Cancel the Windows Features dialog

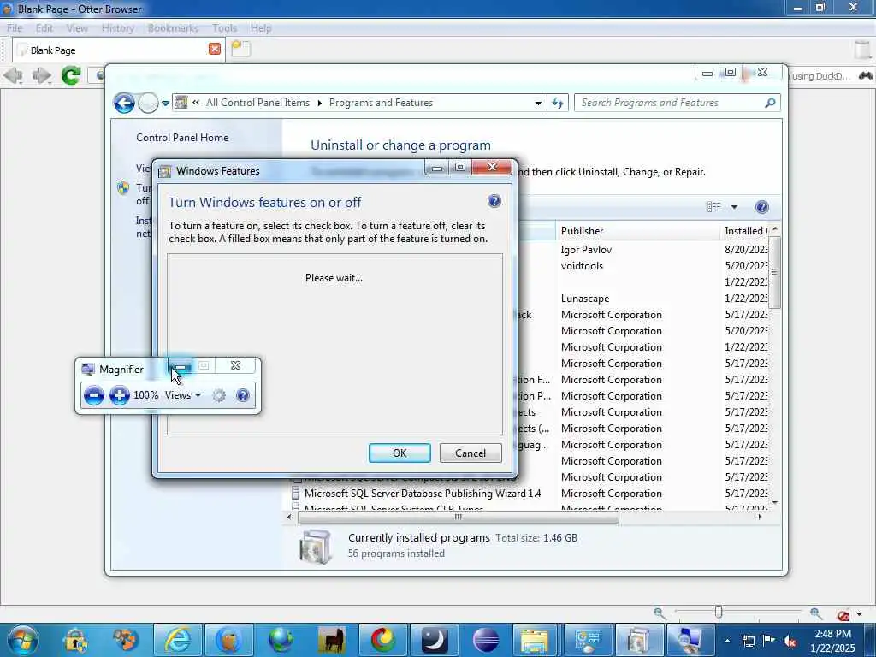[471, 453]
